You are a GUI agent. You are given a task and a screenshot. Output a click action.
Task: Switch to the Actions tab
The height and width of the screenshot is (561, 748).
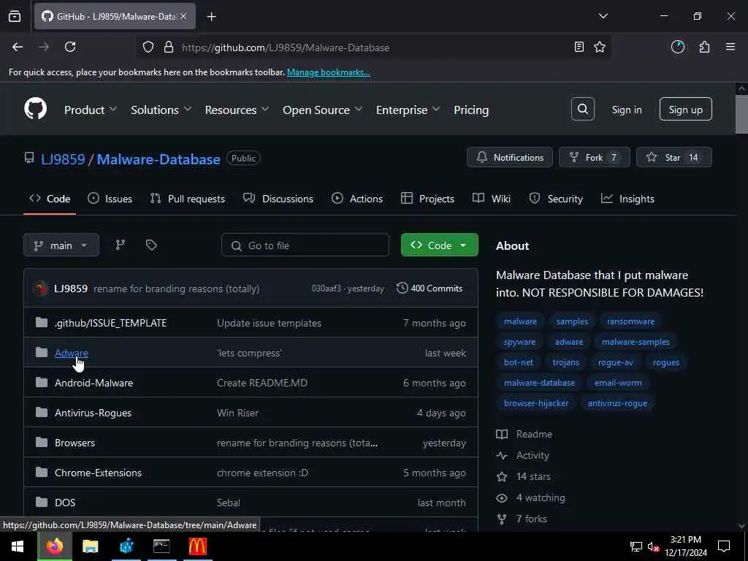[357, 199]
